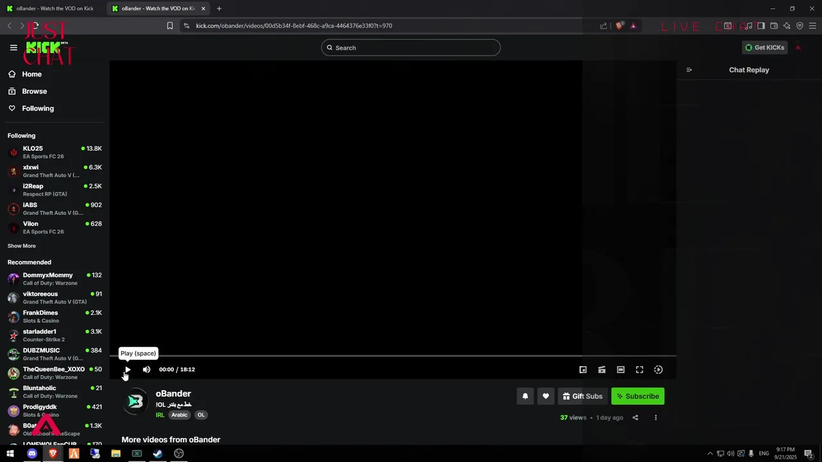Viewport: 822px width, 462px height.
Task: Collapse the Chat Replay panel
Action: click(x=689, y=70)
